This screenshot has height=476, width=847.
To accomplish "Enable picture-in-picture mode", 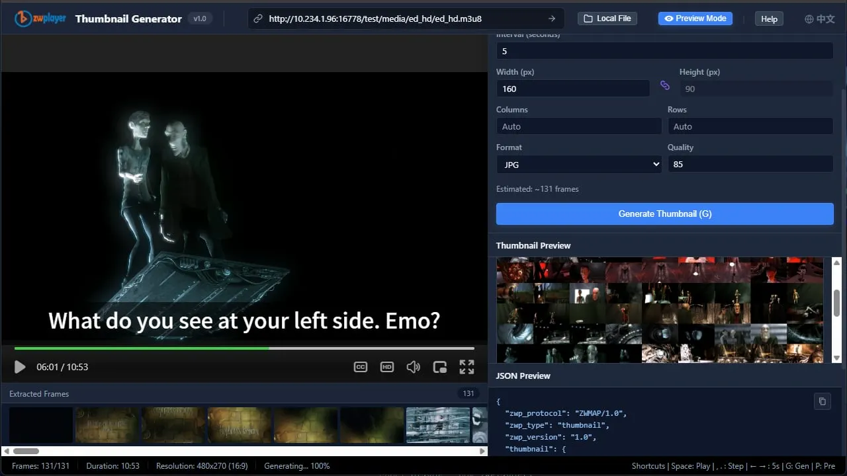I will pos(440,367).
